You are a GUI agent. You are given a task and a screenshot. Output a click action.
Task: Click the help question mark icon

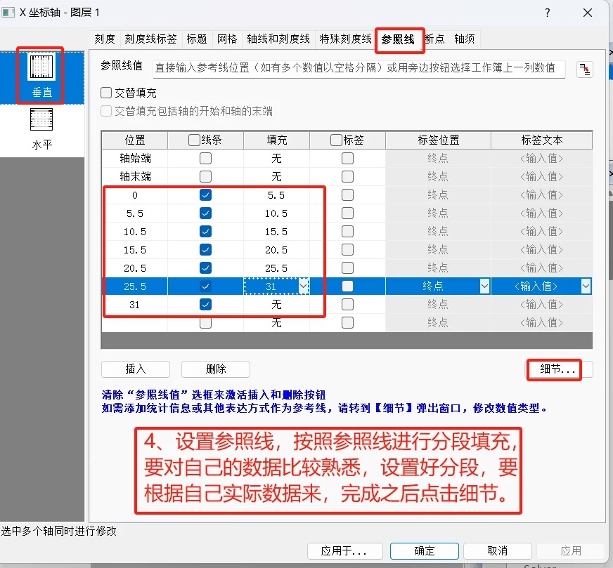[x=548, y=13]
